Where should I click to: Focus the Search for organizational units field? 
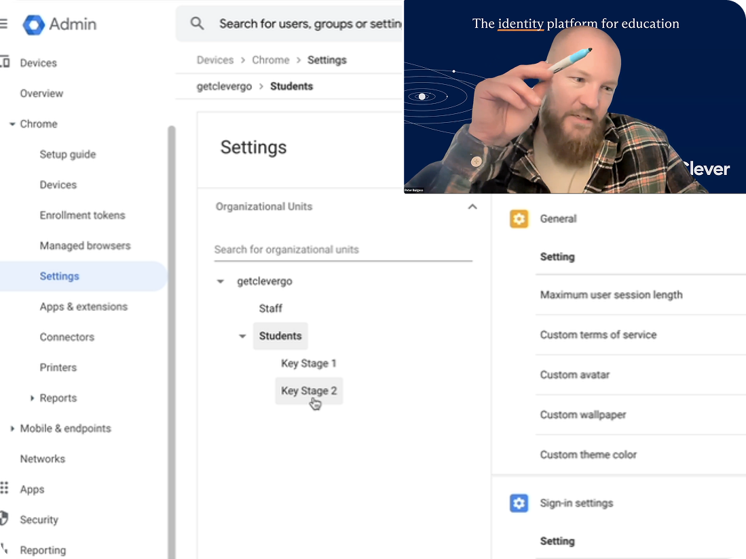pyautogui.click(x=343, y=250)
